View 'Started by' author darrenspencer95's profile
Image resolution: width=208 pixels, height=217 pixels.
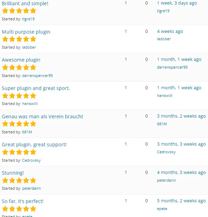click(37, 76)
